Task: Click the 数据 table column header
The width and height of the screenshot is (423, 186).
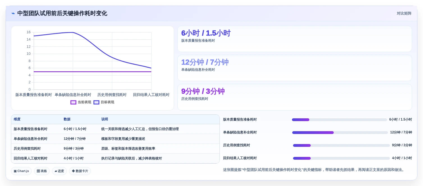Action: click(x=67, y=119)
